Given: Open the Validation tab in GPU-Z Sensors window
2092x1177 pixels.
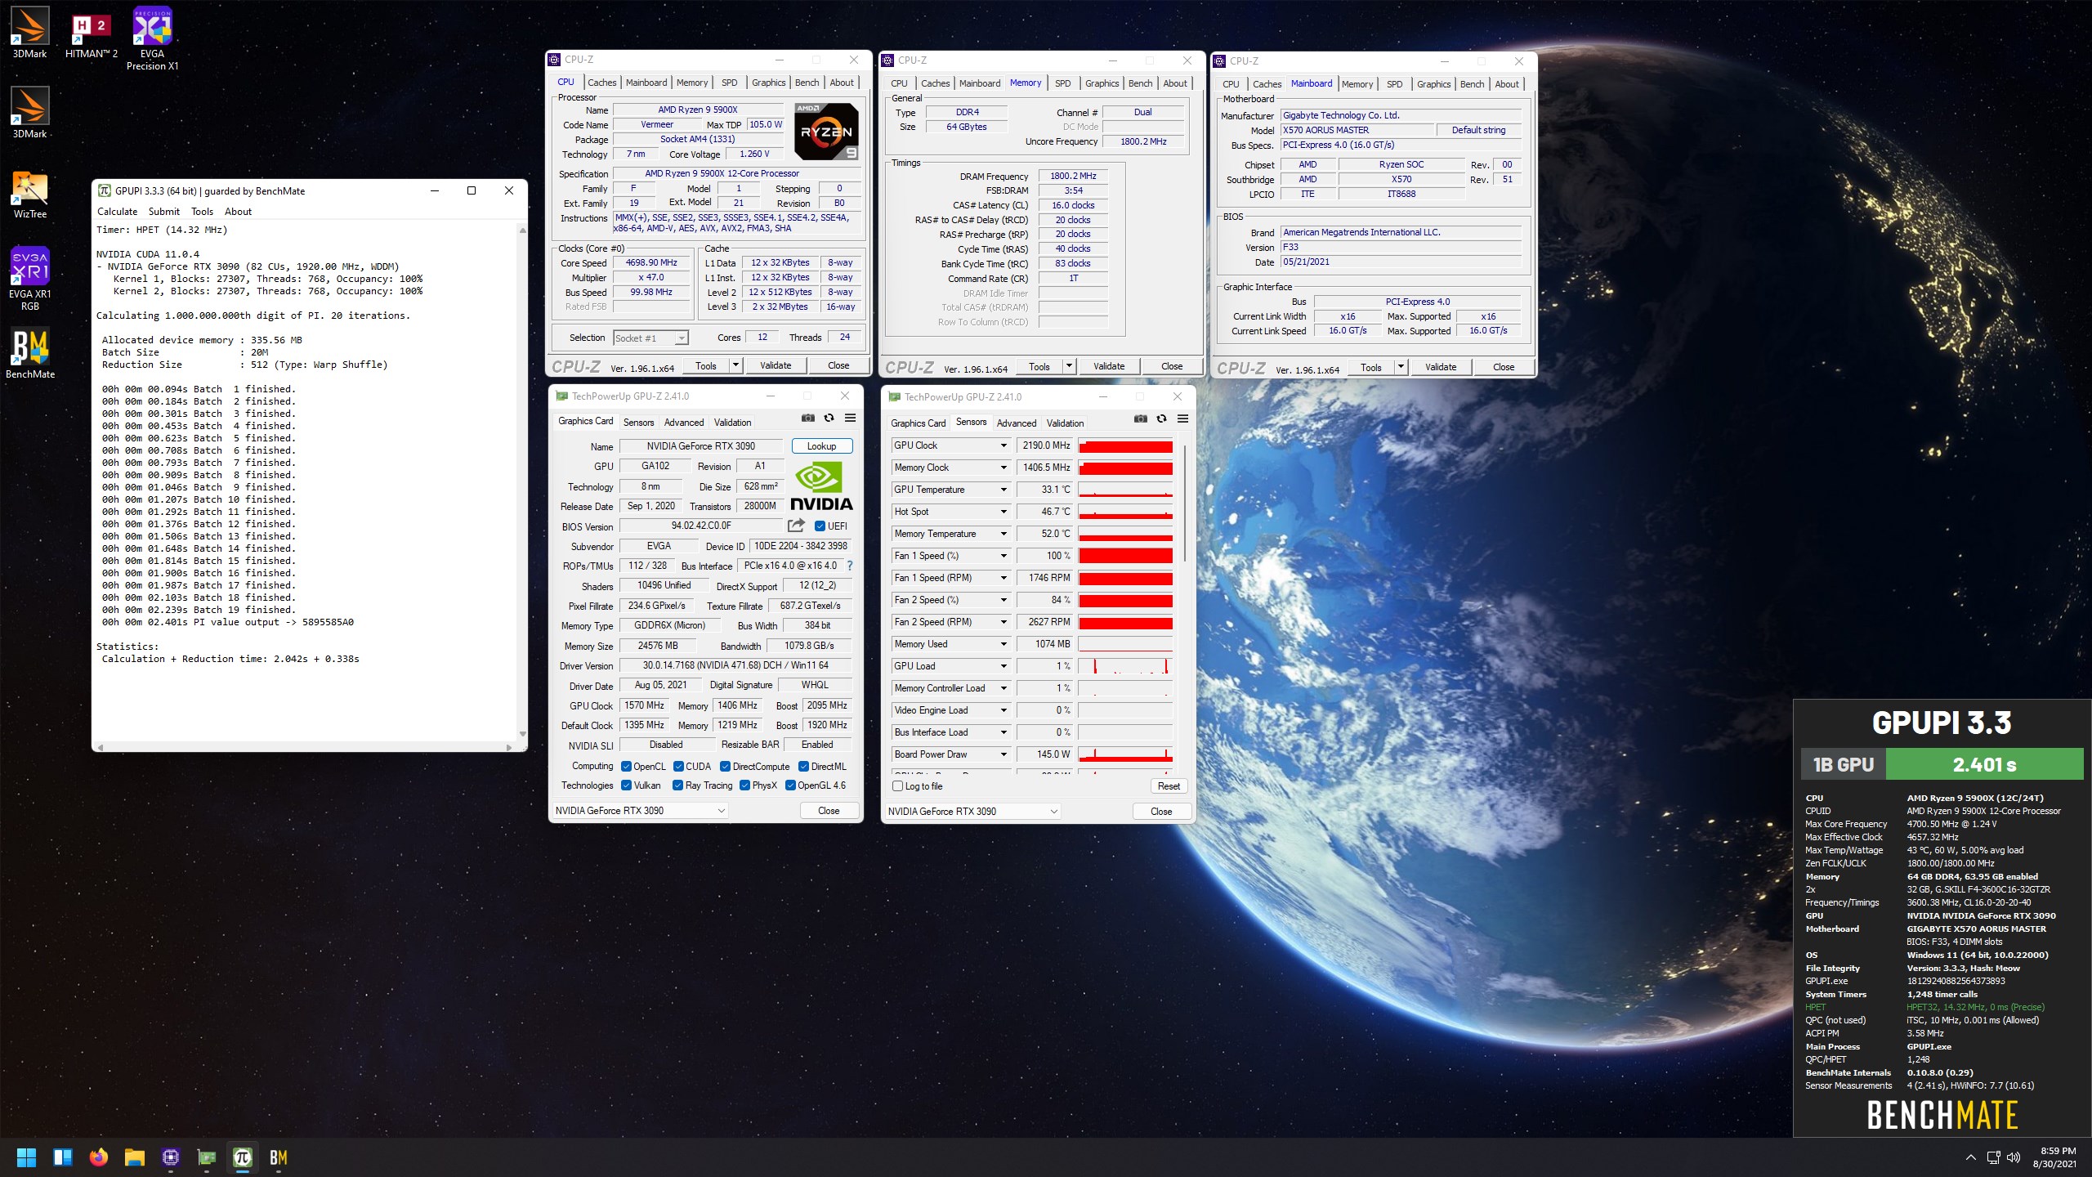Looking at the screenshot, I should coord(1065,423).
